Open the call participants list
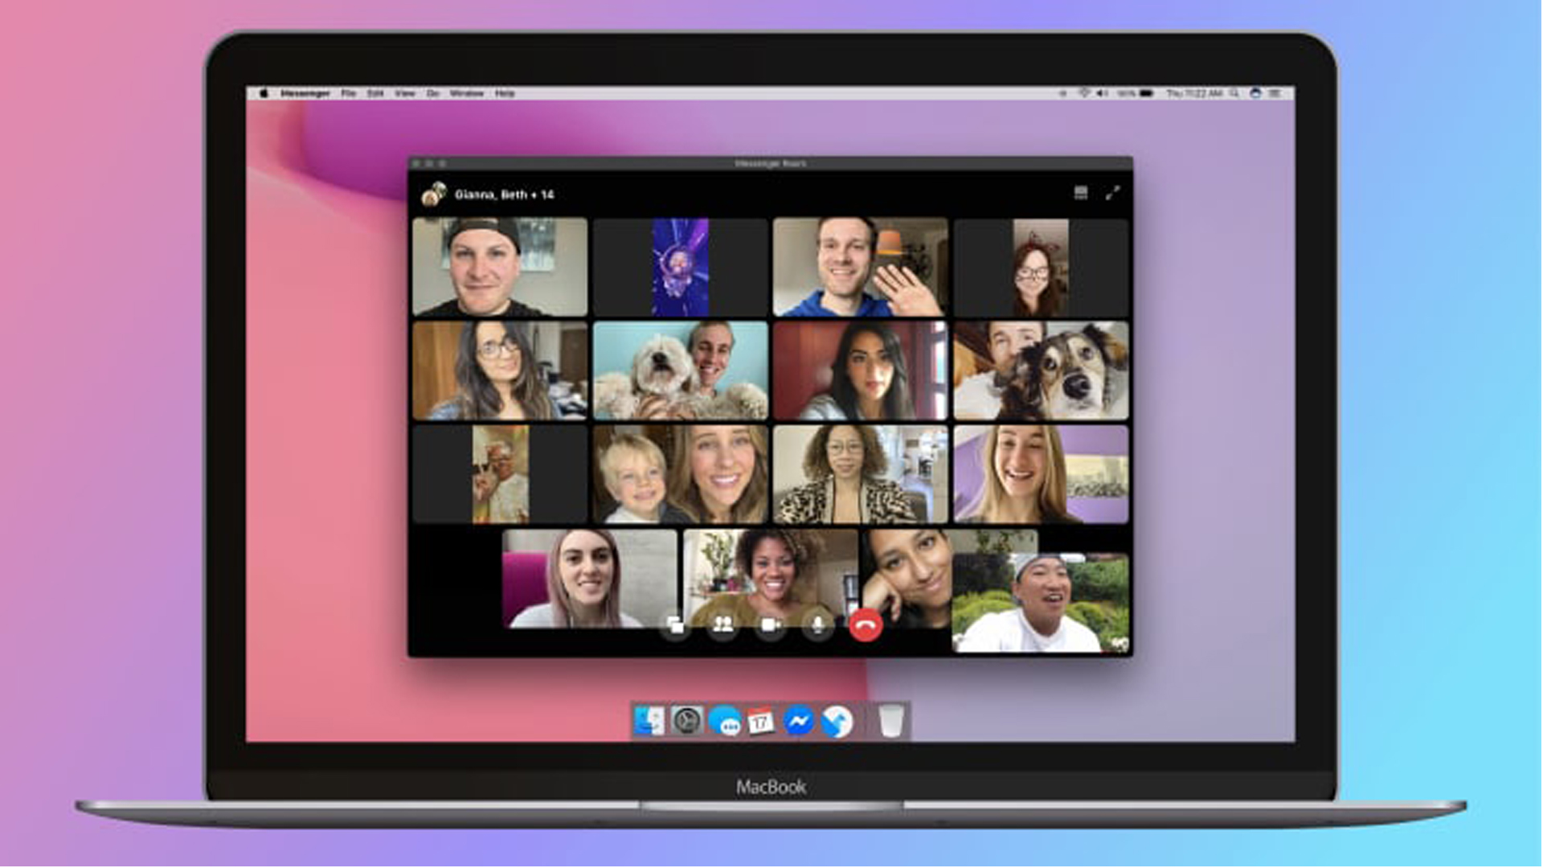The image size is (1543, 868). coord(722,625)
